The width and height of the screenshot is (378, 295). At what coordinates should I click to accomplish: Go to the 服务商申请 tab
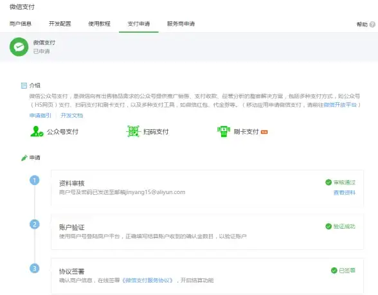tap(181, 24)
